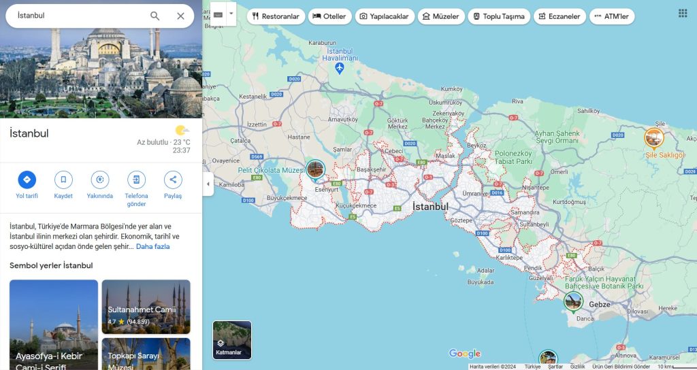Expand the input tools dropdown arrow
697x370 pixels.
click(x=231, y=14)
